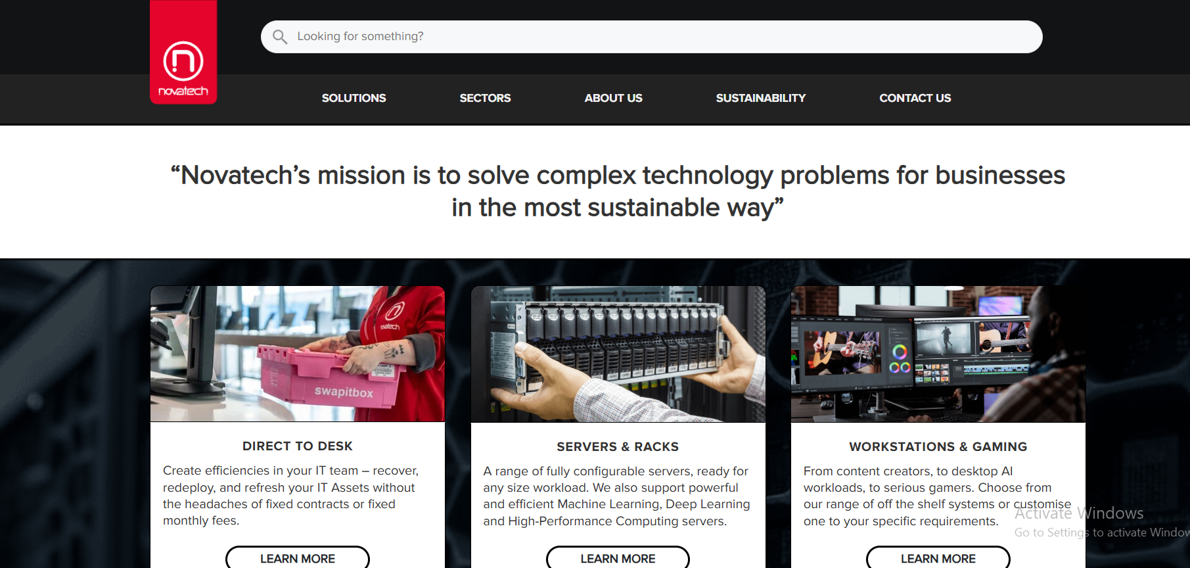Open the Solutions menu
Viewport: 1190px width, 568px height.
pos(354,98)
